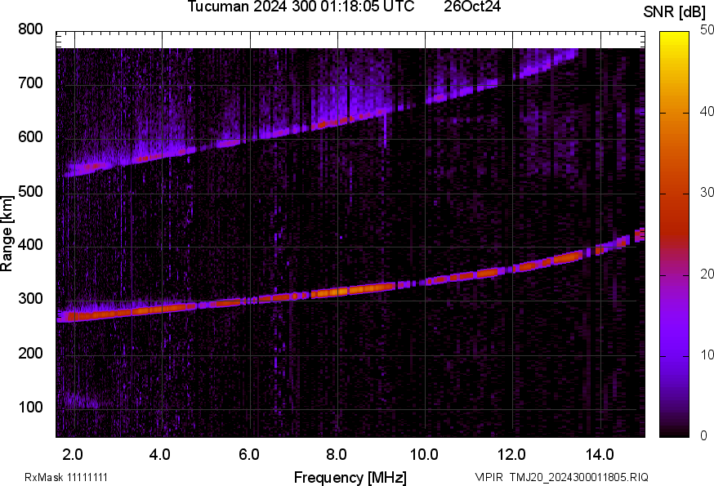The image size is (714, 486).
Task: Click the black bottom of the colorbar
Action: [x=675, y=431]
